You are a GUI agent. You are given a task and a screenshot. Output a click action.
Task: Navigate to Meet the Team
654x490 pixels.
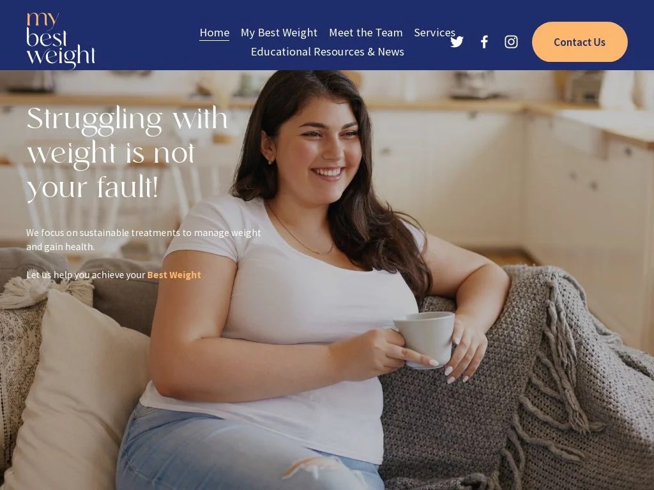tap(366, 33)
